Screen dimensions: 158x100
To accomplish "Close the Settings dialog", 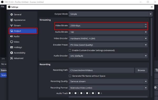I will tap(152, 7).
